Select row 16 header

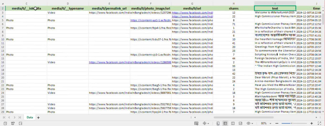[x=3, y=62]
